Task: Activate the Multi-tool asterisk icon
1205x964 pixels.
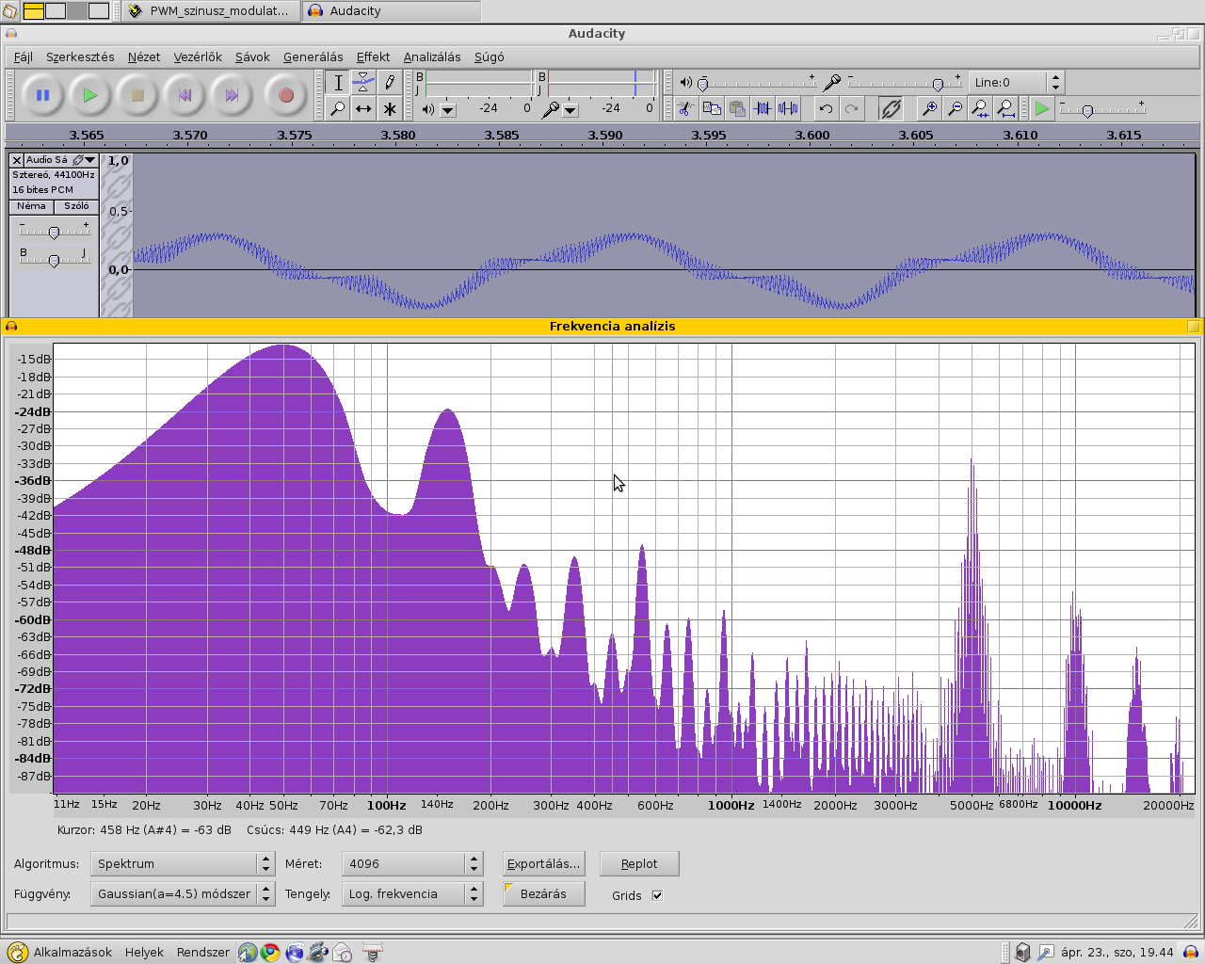Action: click(389, 109)
